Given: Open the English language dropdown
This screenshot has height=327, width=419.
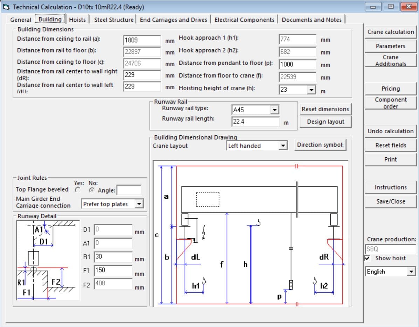Looking at the screenshot, I should (411, 271).
